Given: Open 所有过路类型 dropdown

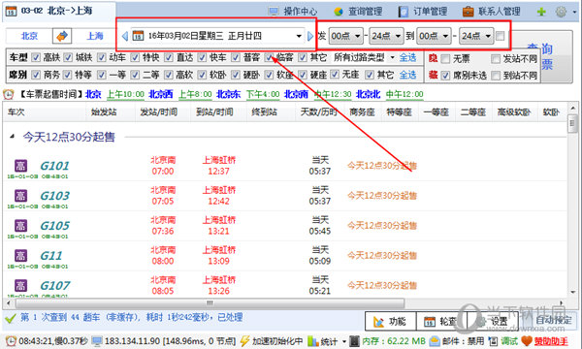Looking at the screenshot, I should (392, 57).
